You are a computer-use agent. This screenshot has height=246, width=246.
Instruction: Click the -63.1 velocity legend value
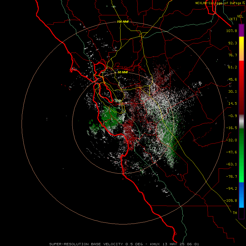pos(232,164)
